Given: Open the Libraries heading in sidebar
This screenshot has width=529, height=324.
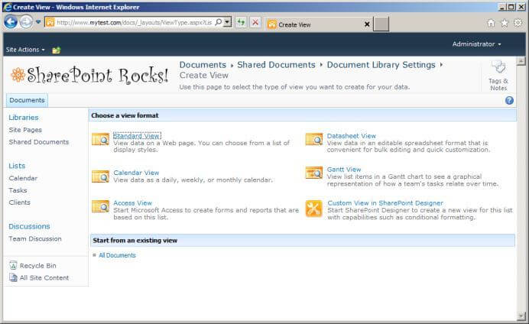Looking at the screenshot, I should click(24, 118).
